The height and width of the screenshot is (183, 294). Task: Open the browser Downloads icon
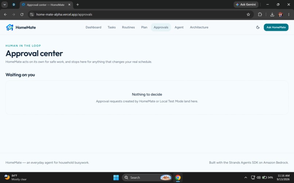point(272,15)
